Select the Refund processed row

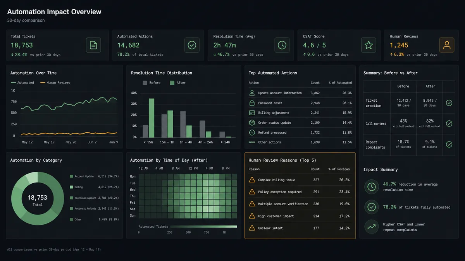coord(300,133)
